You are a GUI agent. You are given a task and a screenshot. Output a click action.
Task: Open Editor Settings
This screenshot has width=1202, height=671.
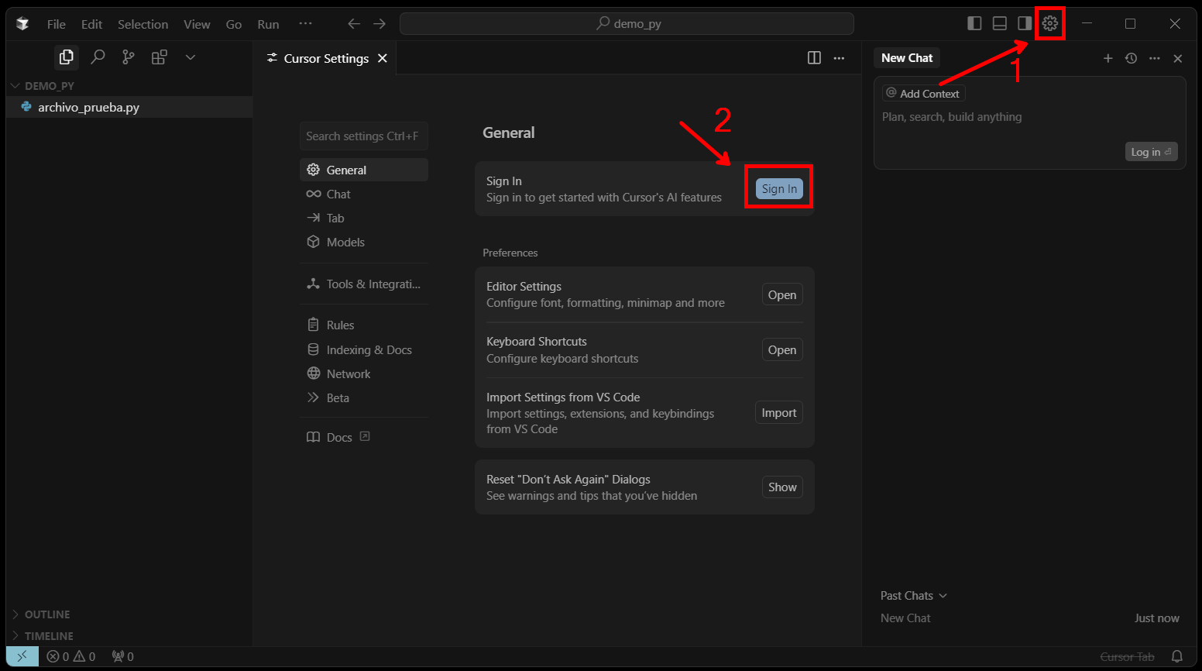click(x=782, y=294)
